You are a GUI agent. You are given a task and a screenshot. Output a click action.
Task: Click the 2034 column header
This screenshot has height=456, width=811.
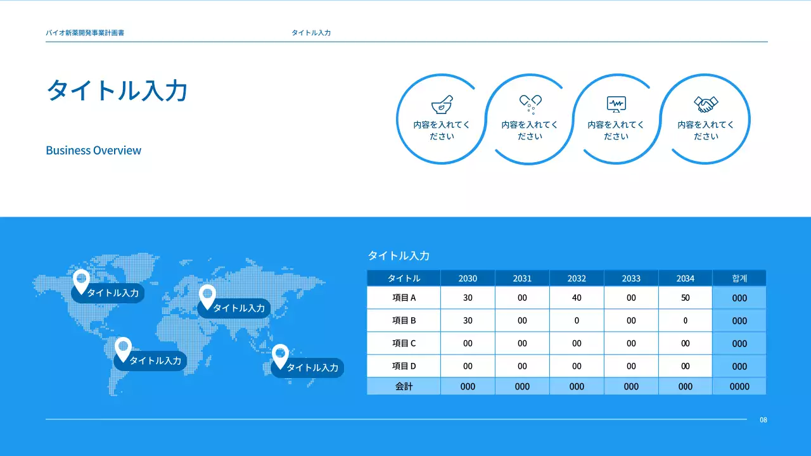[685, 278]
